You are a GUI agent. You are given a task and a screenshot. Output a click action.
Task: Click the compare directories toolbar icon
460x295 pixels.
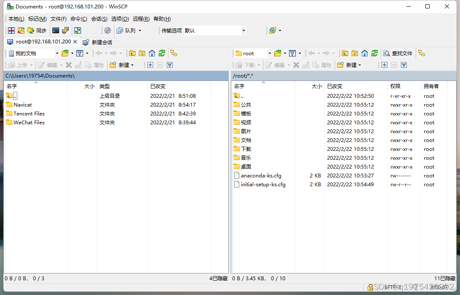click(11, 30)
